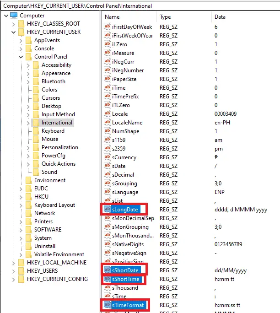Click the NumShape string value icon
The image size is (280, 313).
(107, 131)
